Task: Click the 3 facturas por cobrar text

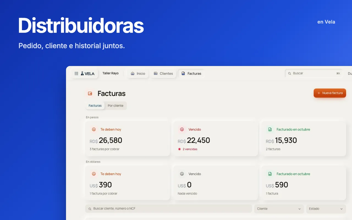Action: click(105, 149)
